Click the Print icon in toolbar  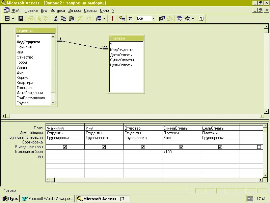tap(30, 19)
